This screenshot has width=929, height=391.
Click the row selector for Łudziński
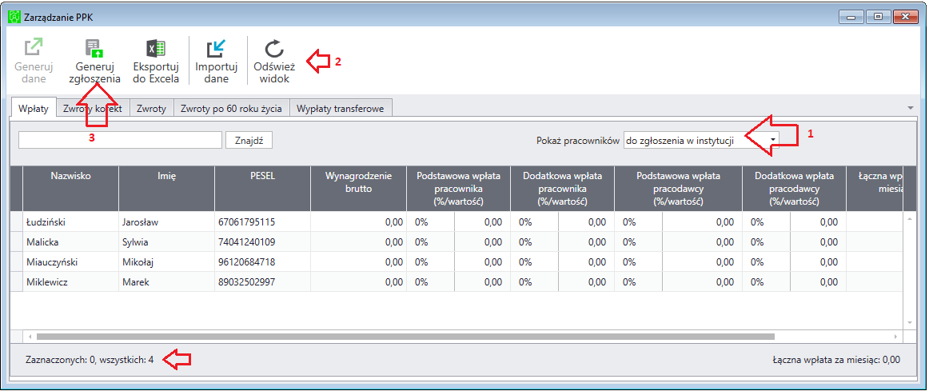click(17, 222)
